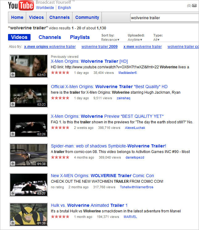
Task: Visit the TohellwithWarnerBros uploader channel
Action: tap(137, 187)
